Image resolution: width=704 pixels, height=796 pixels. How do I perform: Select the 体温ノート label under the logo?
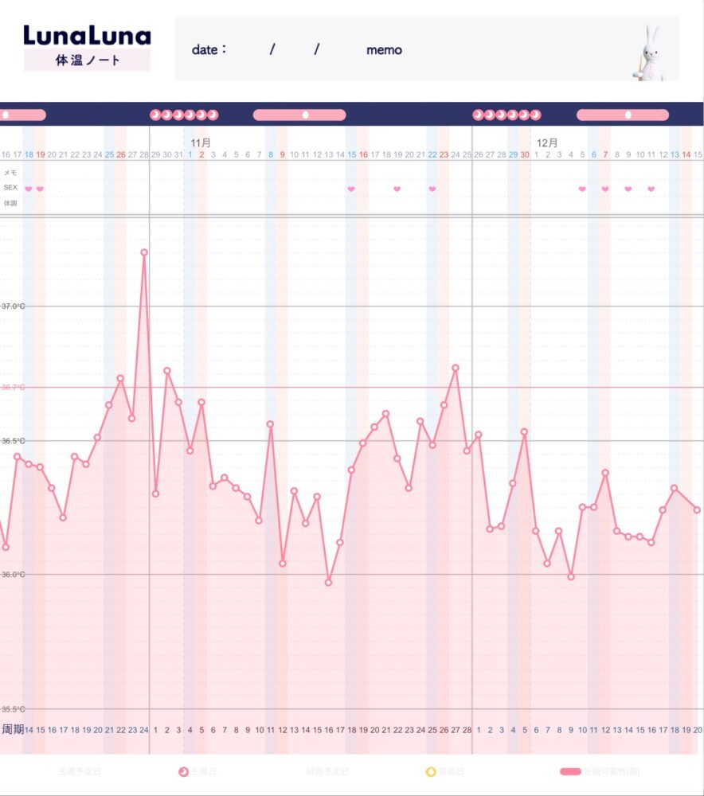87,60
